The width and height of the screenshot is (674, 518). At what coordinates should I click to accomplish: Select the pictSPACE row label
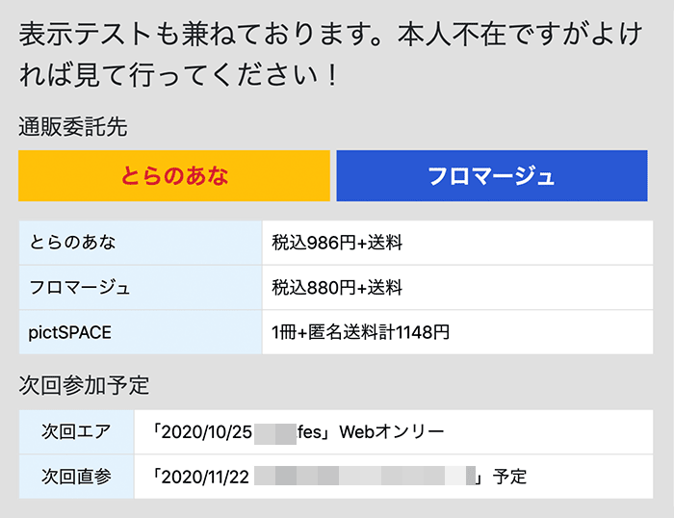[141, 332]
